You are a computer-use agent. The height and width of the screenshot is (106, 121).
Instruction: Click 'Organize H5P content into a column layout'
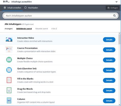tap(36, 102)
